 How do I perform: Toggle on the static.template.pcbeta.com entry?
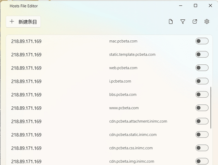click(202, 55)
